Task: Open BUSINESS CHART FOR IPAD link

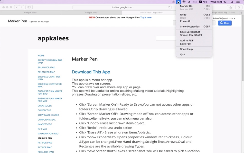Action: point(49,78)
